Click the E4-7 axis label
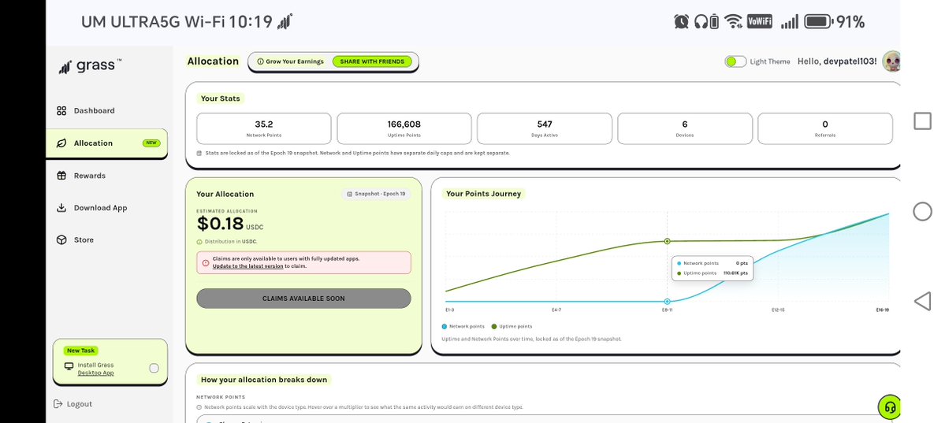 pos(556,310)
